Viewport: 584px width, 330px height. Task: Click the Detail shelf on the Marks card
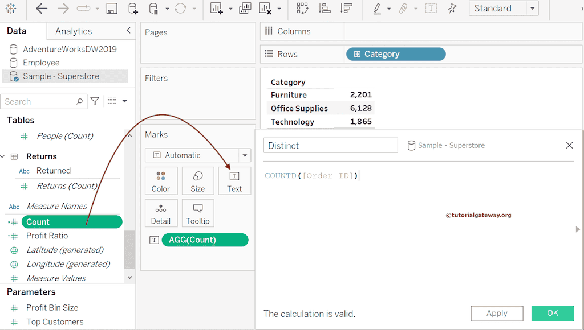pyautogui.click(x=161, y=213)
